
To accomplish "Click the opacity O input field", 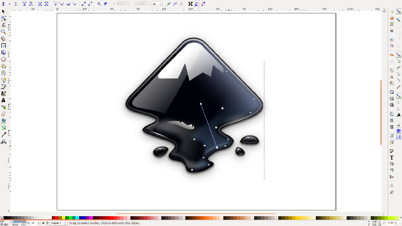I will point(34,223).
